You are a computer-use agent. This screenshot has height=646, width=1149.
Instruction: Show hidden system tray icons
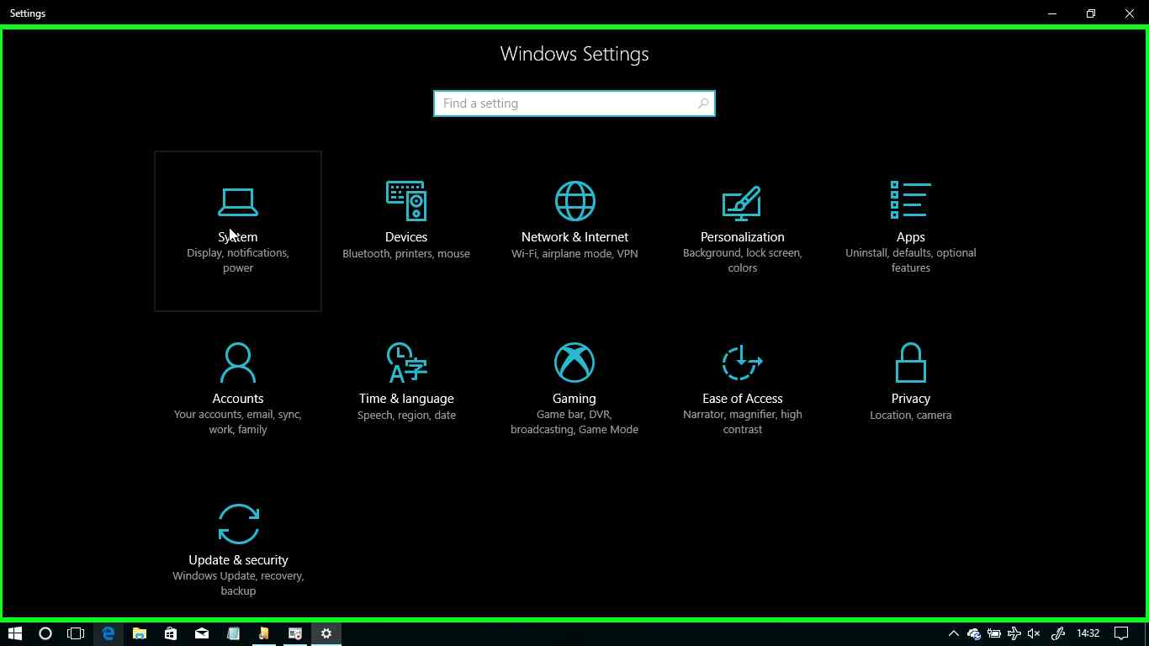[953, 633]
